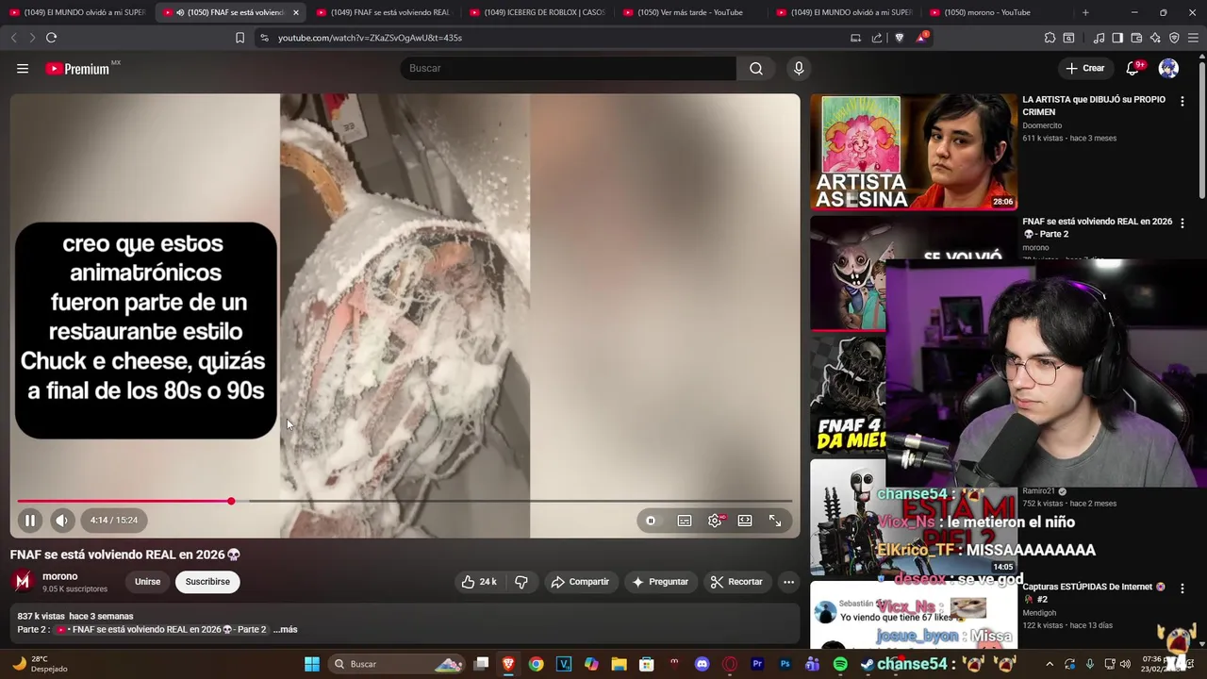Open a new browser tab
The image size is (1207, 679).
1085,12
